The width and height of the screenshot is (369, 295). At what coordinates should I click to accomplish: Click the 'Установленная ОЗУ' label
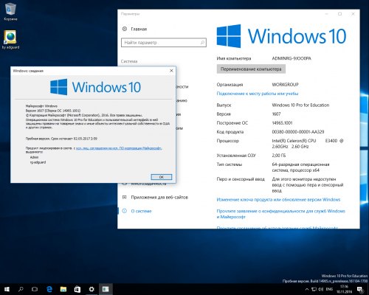pos(236,156)
